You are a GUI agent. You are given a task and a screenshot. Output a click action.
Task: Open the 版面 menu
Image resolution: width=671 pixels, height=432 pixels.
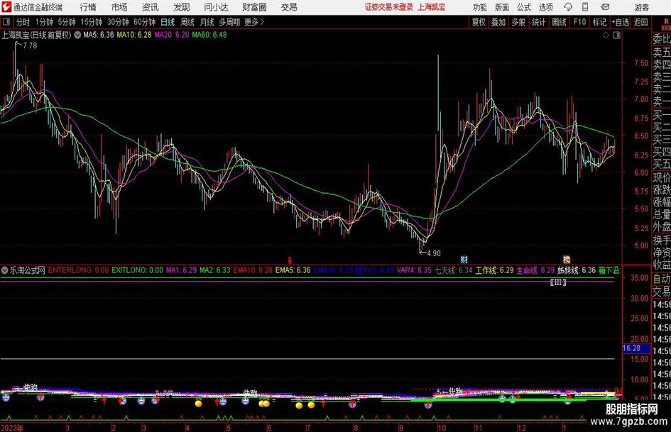coord(501,7)
